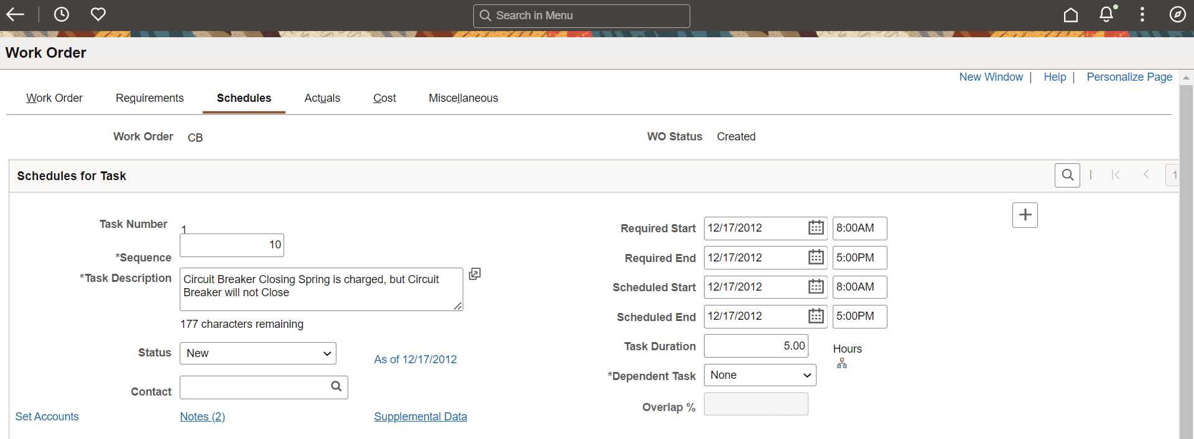Viewport: 1194px width, 439px height.
Task: Click the Work Order value 'CB'
Action: (195, 138)
